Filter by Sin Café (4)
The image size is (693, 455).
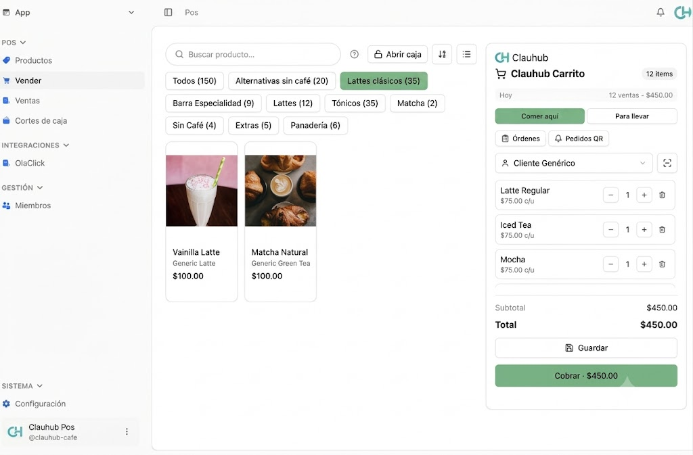194,125
